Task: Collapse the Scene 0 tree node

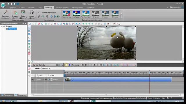Action: [1, 26]
